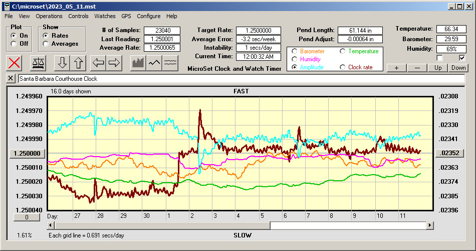Click the .02352 right axis center button
The height and width of the screenshot is (251, 476).
click(x=449, y=153)
